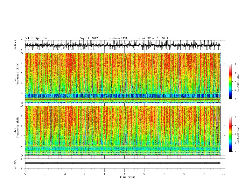Screen dimensions: 252x195
Task: Click the "Time (min)" x-axis label
Action: point(127,177)
